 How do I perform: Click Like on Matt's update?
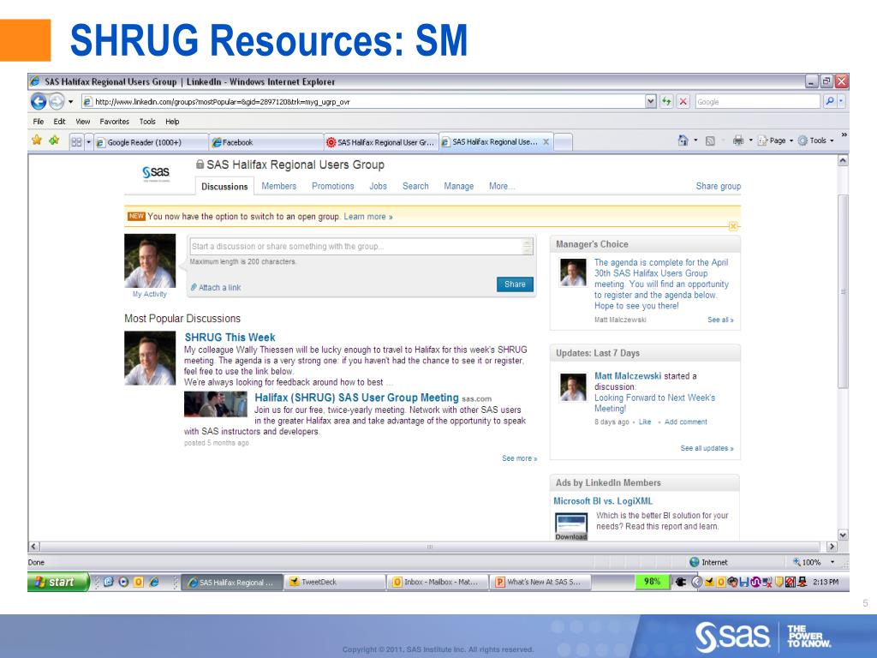(645, 422)
